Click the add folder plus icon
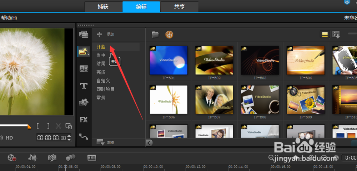357x171 pixels. tap(100, 34)
